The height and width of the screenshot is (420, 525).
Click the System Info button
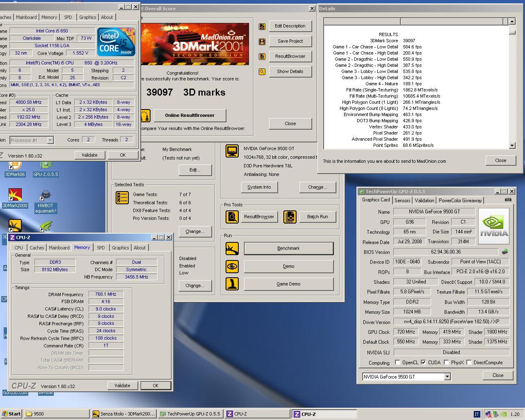pos(259,187)
